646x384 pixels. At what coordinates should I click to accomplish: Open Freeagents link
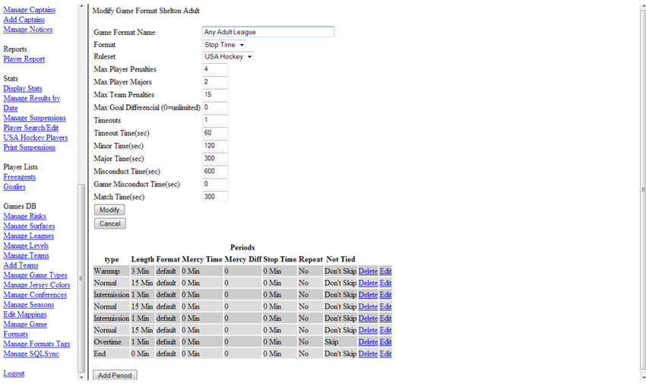[x=19, y=176]
